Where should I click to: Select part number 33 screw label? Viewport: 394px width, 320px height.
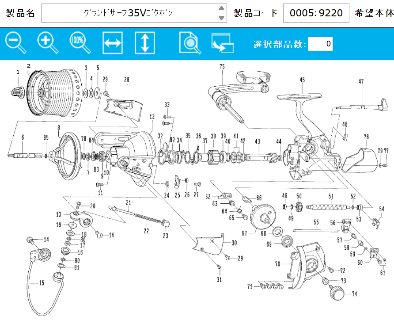point(167,104)
